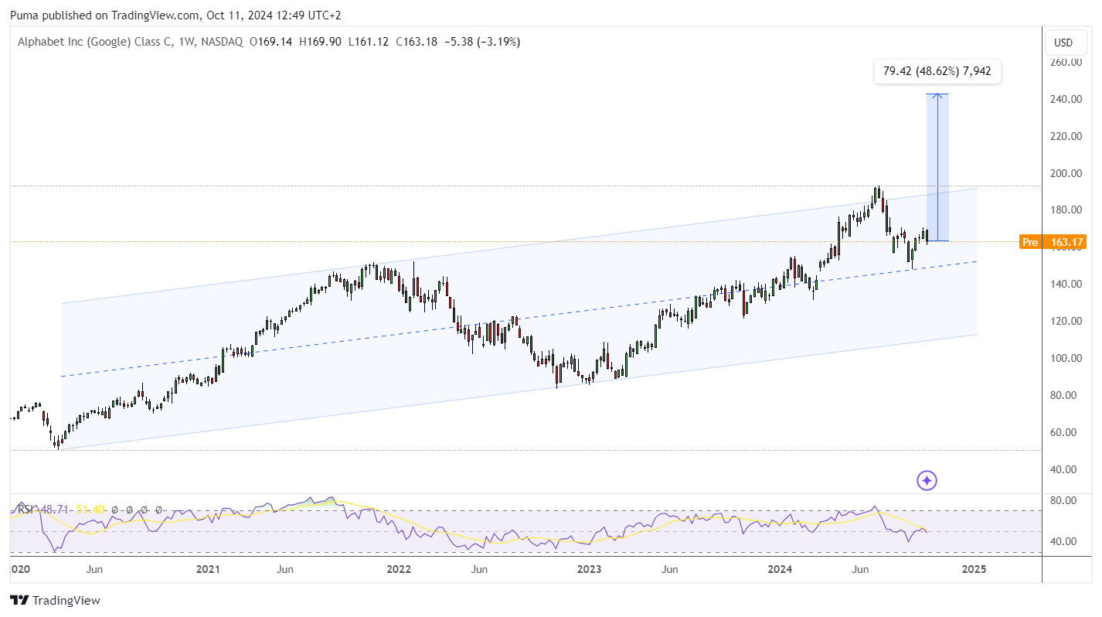Click the 2023 time axis label
This screenshot has height=617, width=1102.
(589, 569)
